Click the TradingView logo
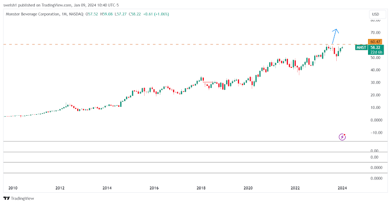Viewport: 391px width, 204px height. click(x=19, y=199)
